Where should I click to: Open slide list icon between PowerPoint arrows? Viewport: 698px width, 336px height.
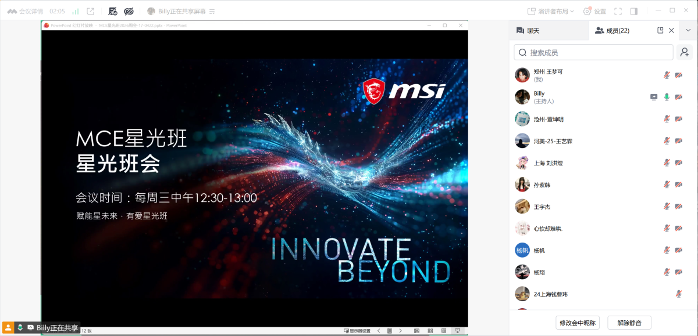[x=390, y=331]
